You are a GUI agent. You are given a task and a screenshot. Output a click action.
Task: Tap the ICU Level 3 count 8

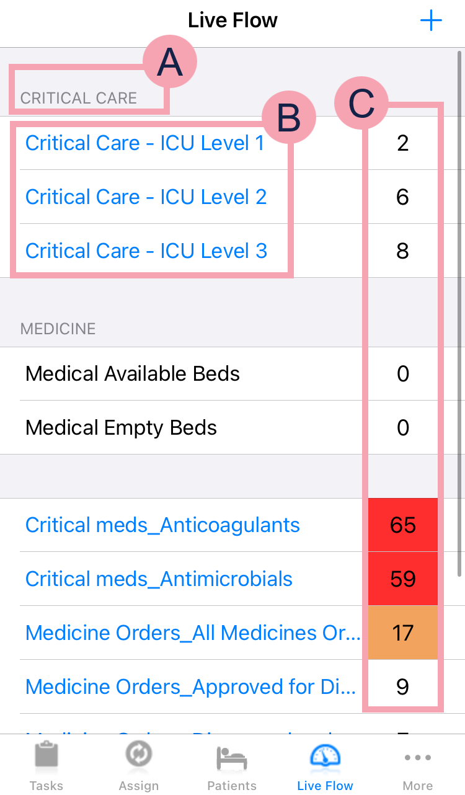coord(403,251)
